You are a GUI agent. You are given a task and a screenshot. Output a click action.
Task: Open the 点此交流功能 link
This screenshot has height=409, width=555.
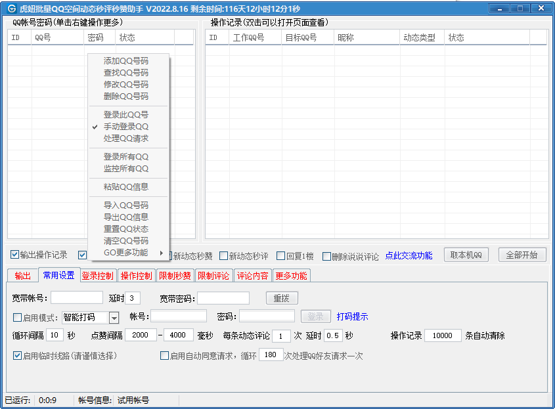(x=409, y=255)
